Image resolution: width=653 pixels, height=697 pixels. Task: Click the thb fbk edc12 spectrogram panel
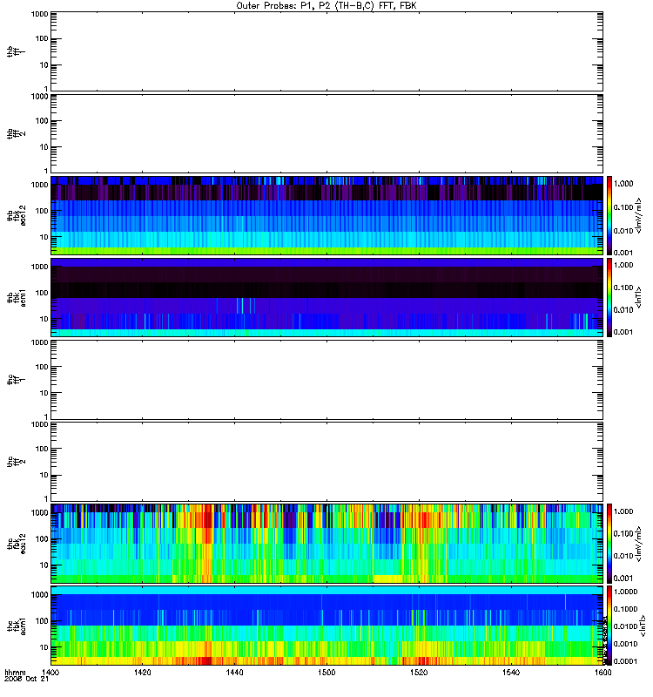[326, 215]
